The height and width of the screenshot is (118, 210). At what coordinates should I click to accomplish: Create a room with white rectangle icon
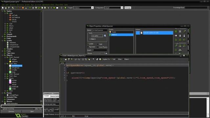pos(57,8)
